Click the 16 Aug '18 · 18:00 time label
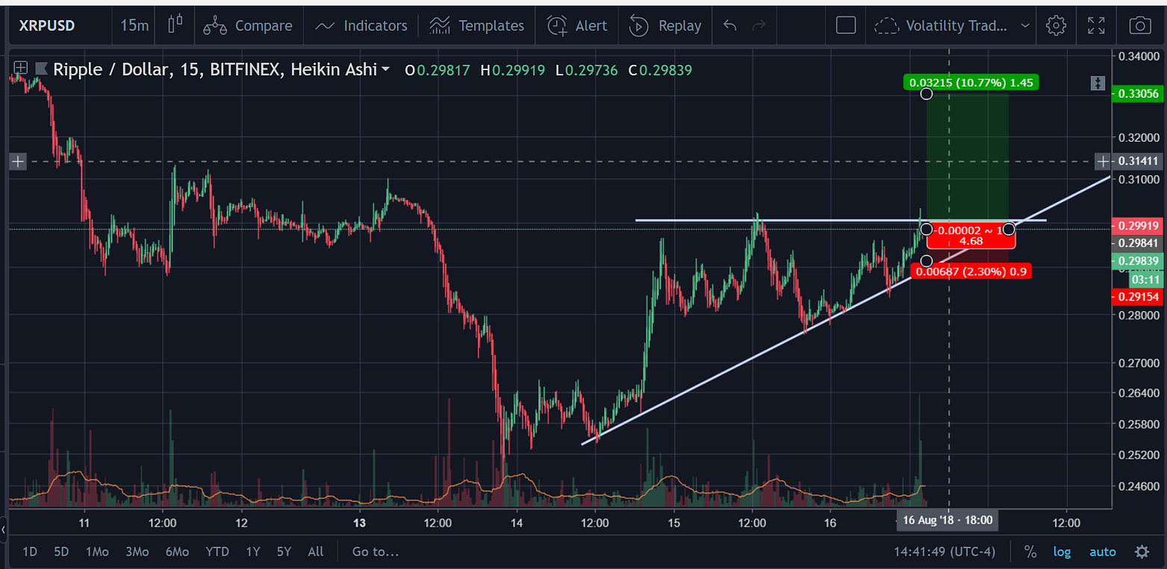 pyautogui.click(x=947, y=520)
